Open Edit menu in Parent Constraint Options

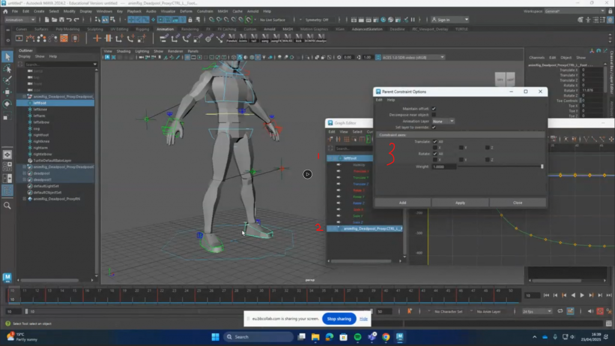click(x=379, y=100)
